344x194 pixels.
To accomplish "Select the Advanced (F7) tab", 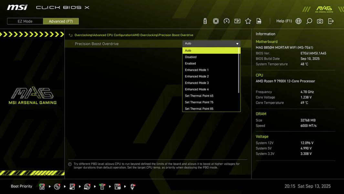I will (x=61, y=21).
